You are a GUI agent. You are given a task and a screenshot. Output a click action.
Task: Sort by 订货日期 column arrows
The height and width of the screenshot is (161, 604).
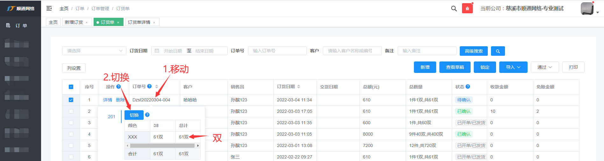coord(299,87)
